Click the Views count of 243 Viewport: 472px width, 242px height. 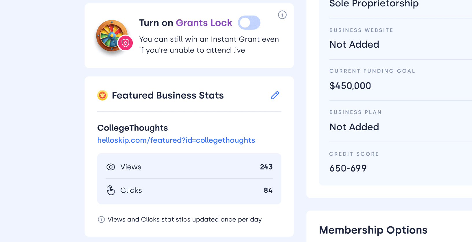[266, 167]
